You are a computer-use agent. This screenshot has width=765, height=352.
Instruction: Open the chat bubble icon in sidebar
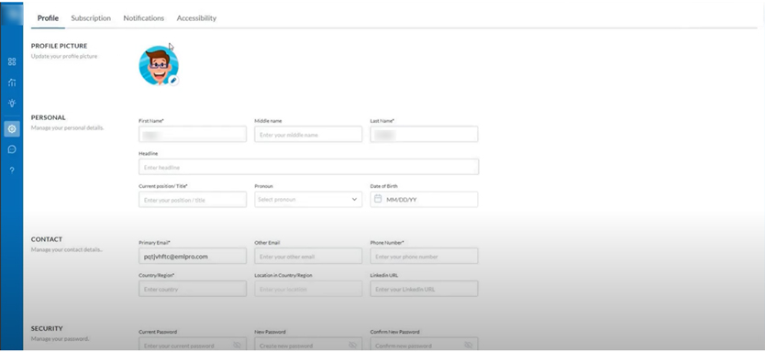[12, 149]
